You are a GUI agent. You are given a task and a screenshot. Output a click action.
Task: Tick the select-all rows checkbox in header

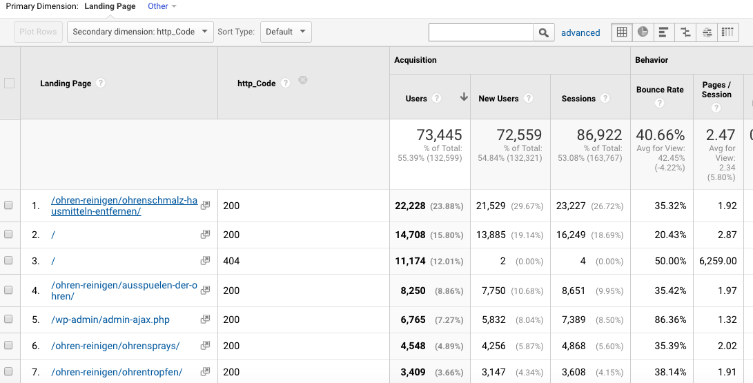coord(9,84)
